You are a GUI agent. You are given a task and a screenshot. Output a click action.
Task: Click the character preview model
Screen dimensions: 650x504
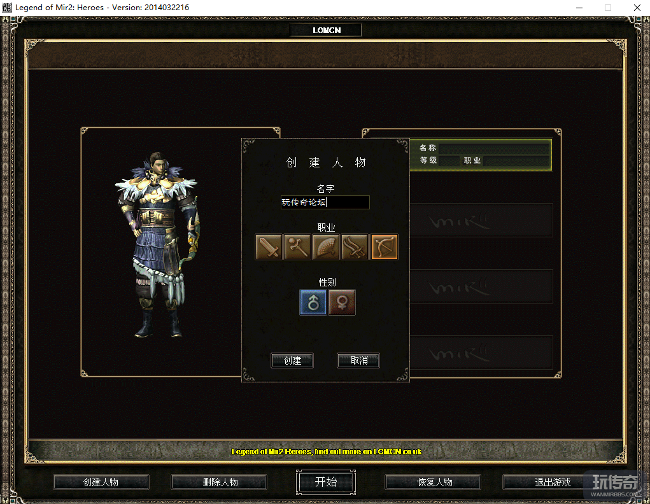point(158,244)
